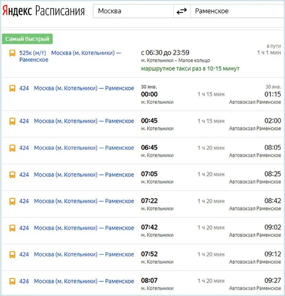The image size is (285, 296).
Task: Open route 424 link departing 00:00
Action: tap(77, 88)
